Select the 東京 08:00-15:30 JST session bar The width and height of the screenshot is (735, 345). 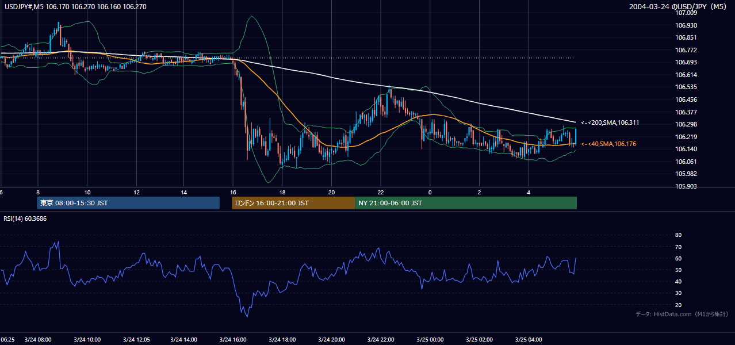pyautogui.click(x=128, y=203)
